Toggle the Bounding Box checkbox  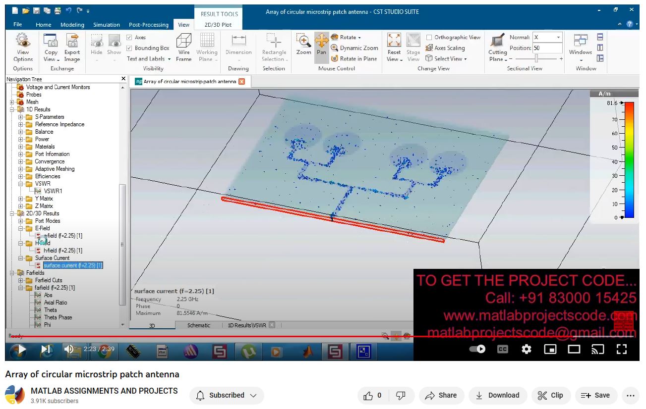click(129, 48)
